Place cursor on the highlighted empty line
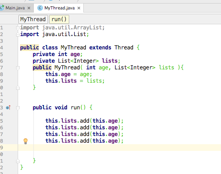Viewport: 221px width, 174px height. pos(120,147)
